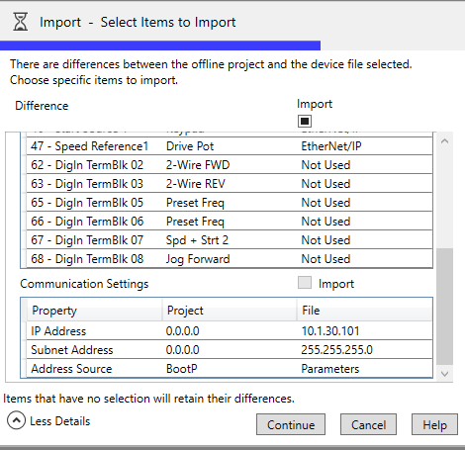Cancel the import dialog
Viewport: 465px width, 450px height.
point(368,424)
